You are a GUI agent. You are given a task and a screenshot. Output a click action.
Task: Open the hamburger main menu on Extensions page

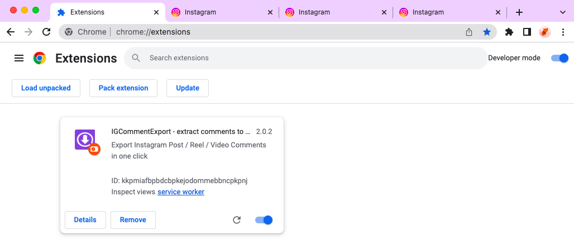click(19, 58)
